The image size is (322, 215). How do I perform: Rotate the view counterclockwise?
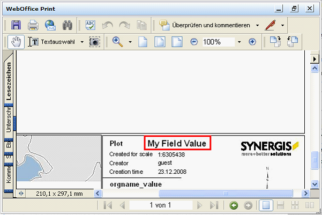point(293,42)
